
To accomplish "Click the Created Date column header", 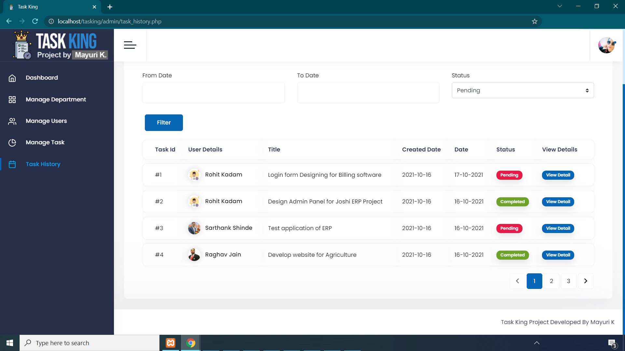I will pyautogui.click(x=421, y=149).
